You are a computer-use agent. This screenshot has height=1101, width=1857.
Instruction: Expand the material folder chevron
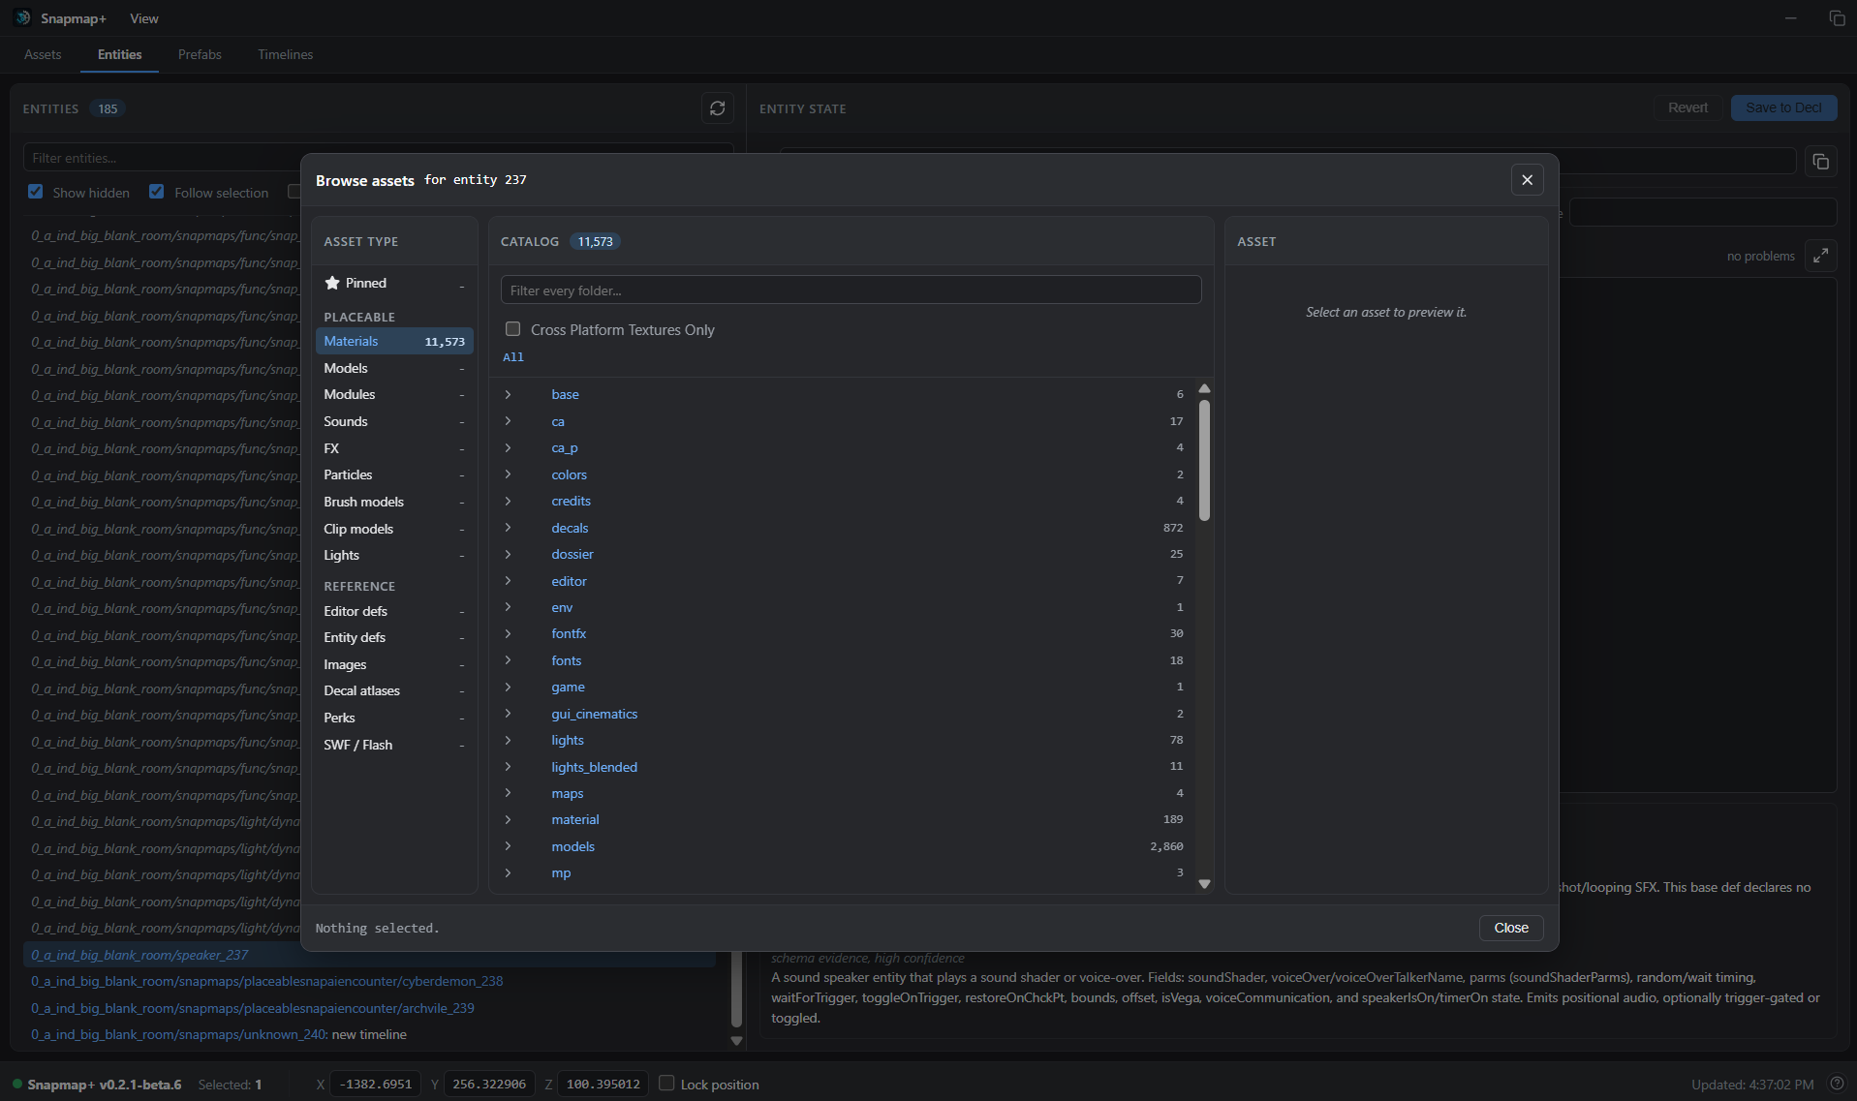point(508,819)
